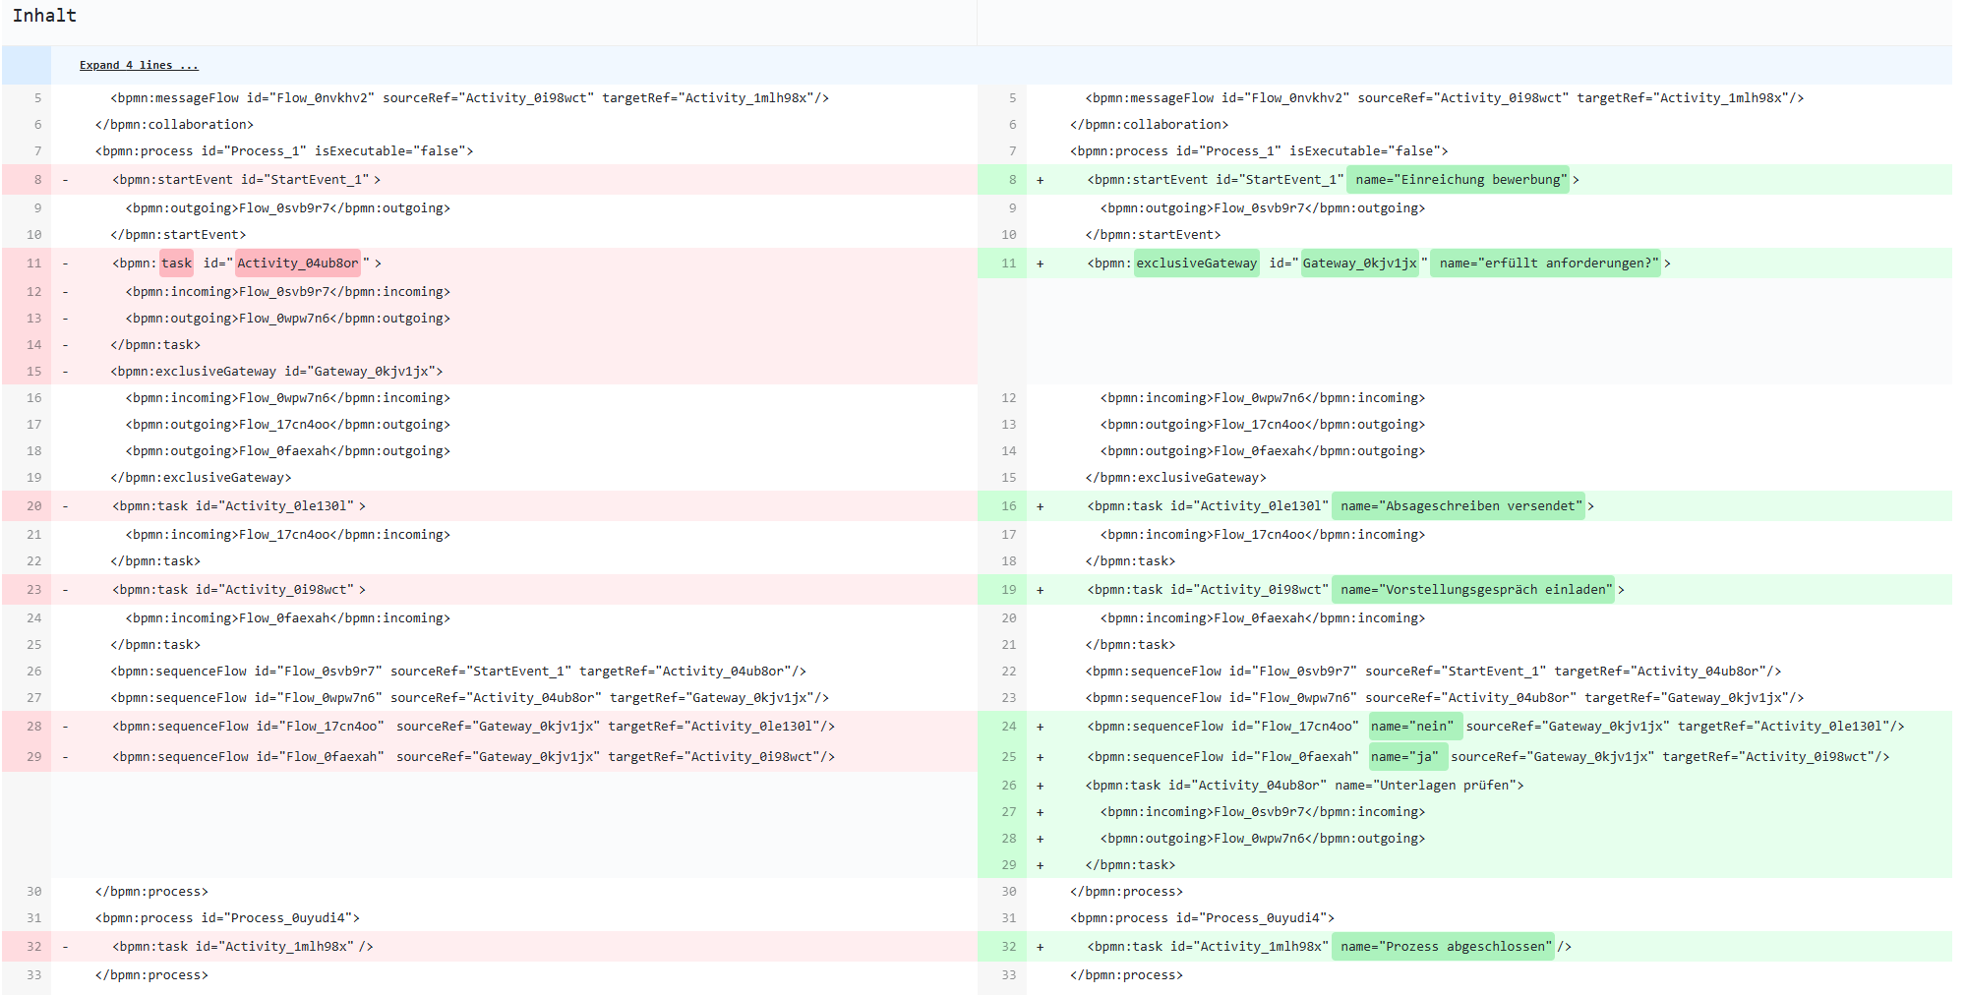Screen dimensions: 1966x995
Task: Click the highlighted 'exclusiveGateway' added token
Action: click(x=1196, y=263)
